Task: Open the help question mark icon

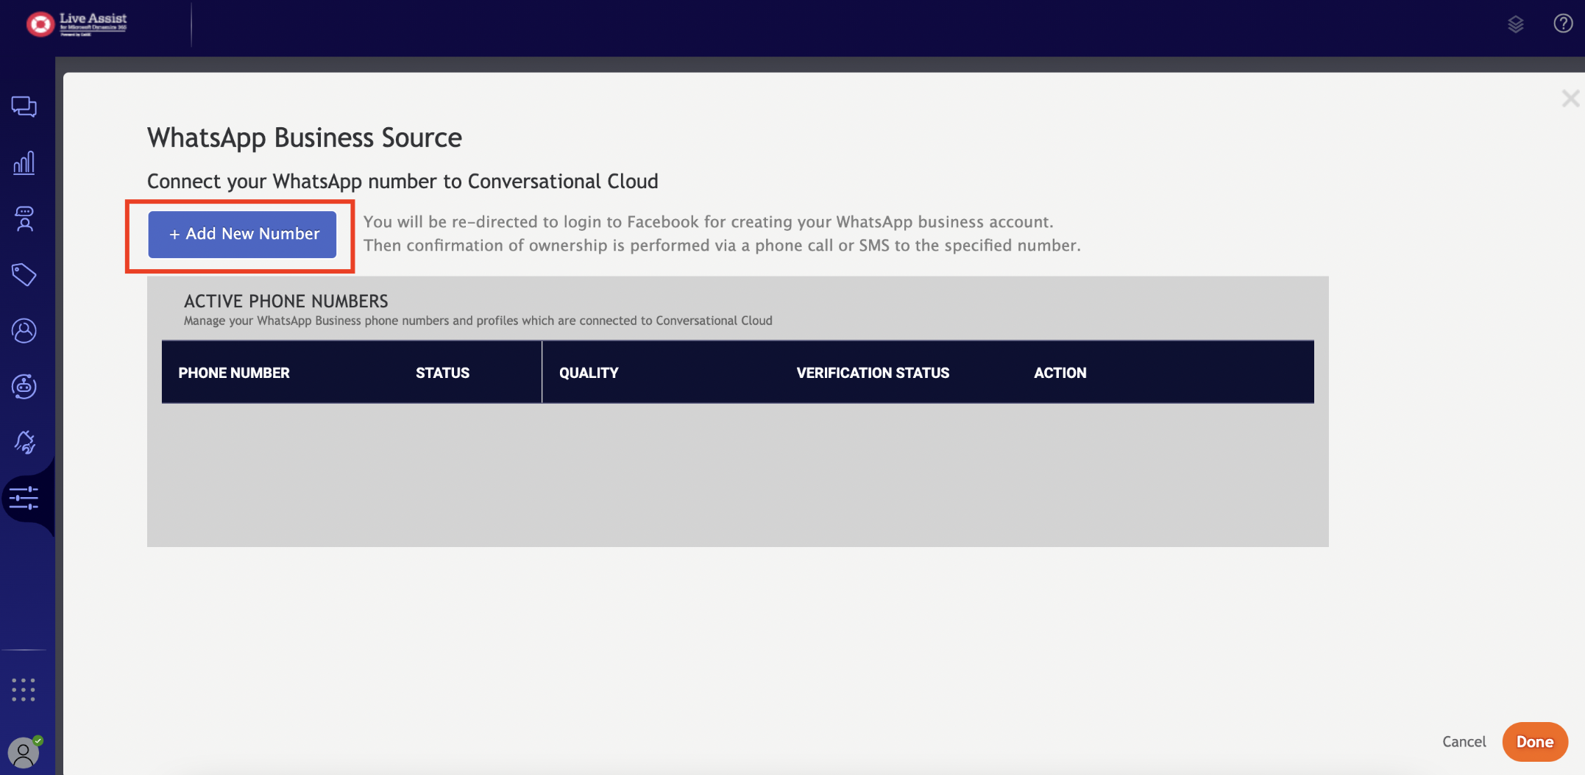Action: 1563,24
